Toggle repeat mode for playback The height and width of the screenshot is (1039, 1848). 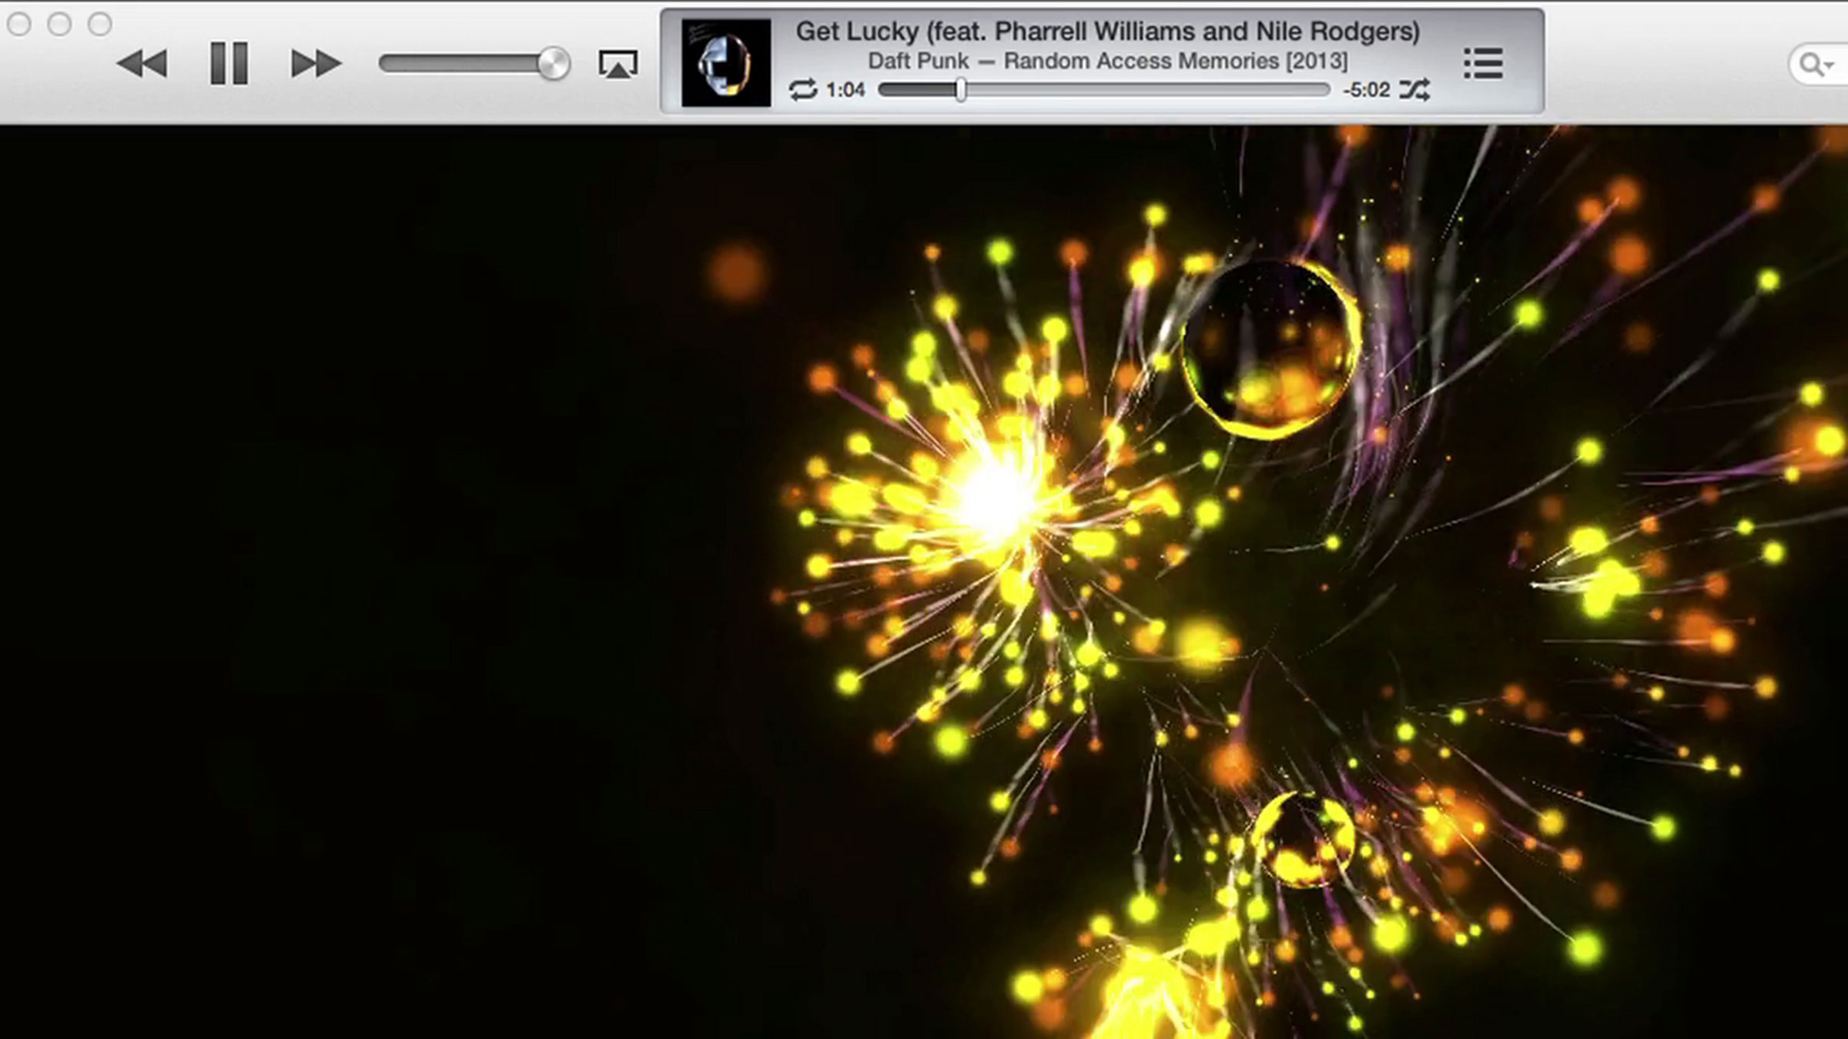pos(802,90)
